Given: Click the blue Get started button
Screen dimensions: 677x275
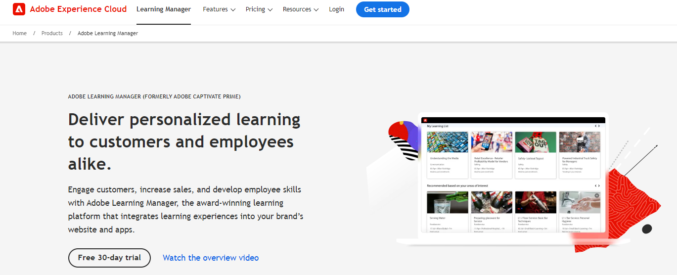Looking at the screenshot, I should pyautogui.click(x=382, y=9).
